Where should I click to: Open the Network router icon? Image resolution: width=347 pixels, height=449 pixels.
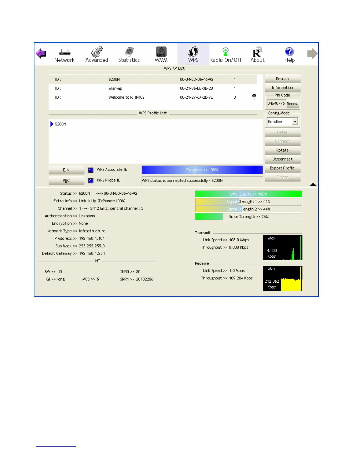(64, 52)
